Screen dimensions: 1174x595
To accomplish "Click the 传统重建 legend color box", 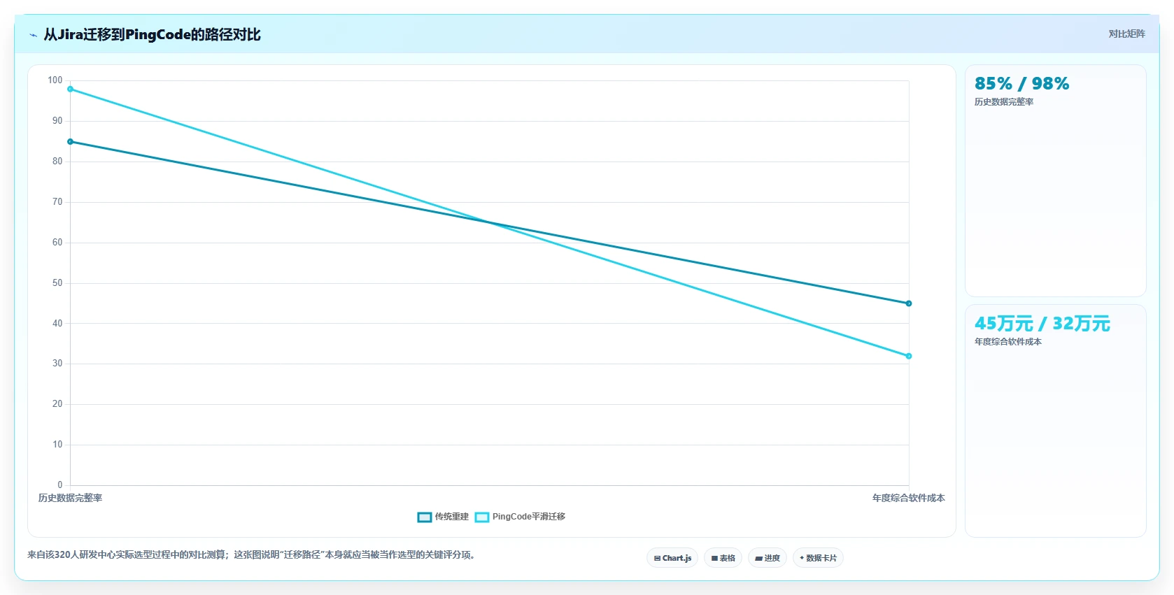I will 424,517.
